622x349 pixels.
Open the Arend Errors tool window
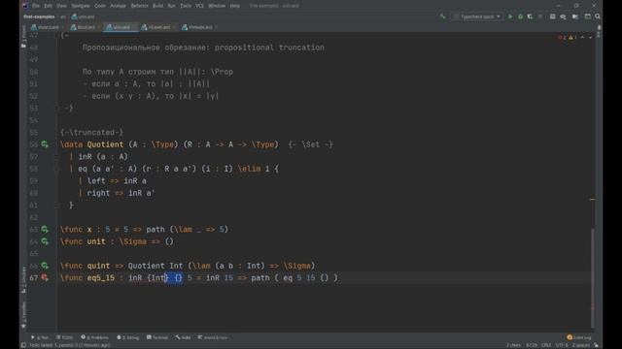click(213, 337)
